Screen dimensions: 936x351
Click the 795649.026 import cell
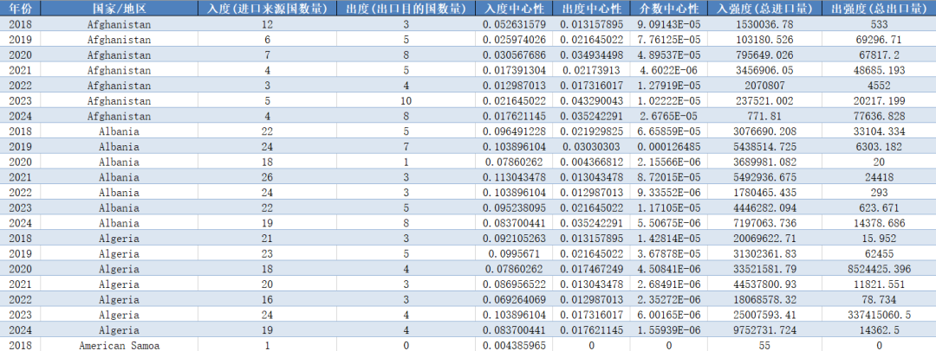point(764,54)
